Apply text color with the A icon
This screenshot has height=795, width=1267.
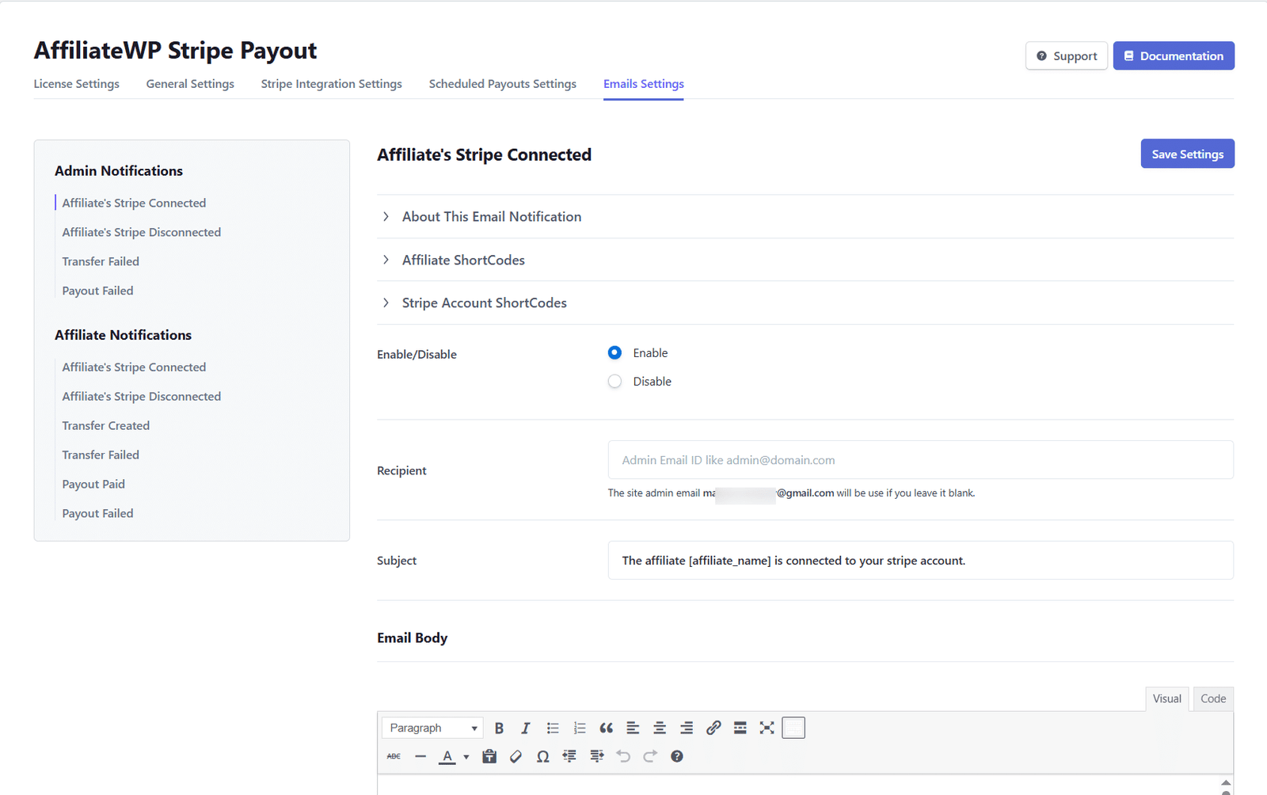pos(447,756)
